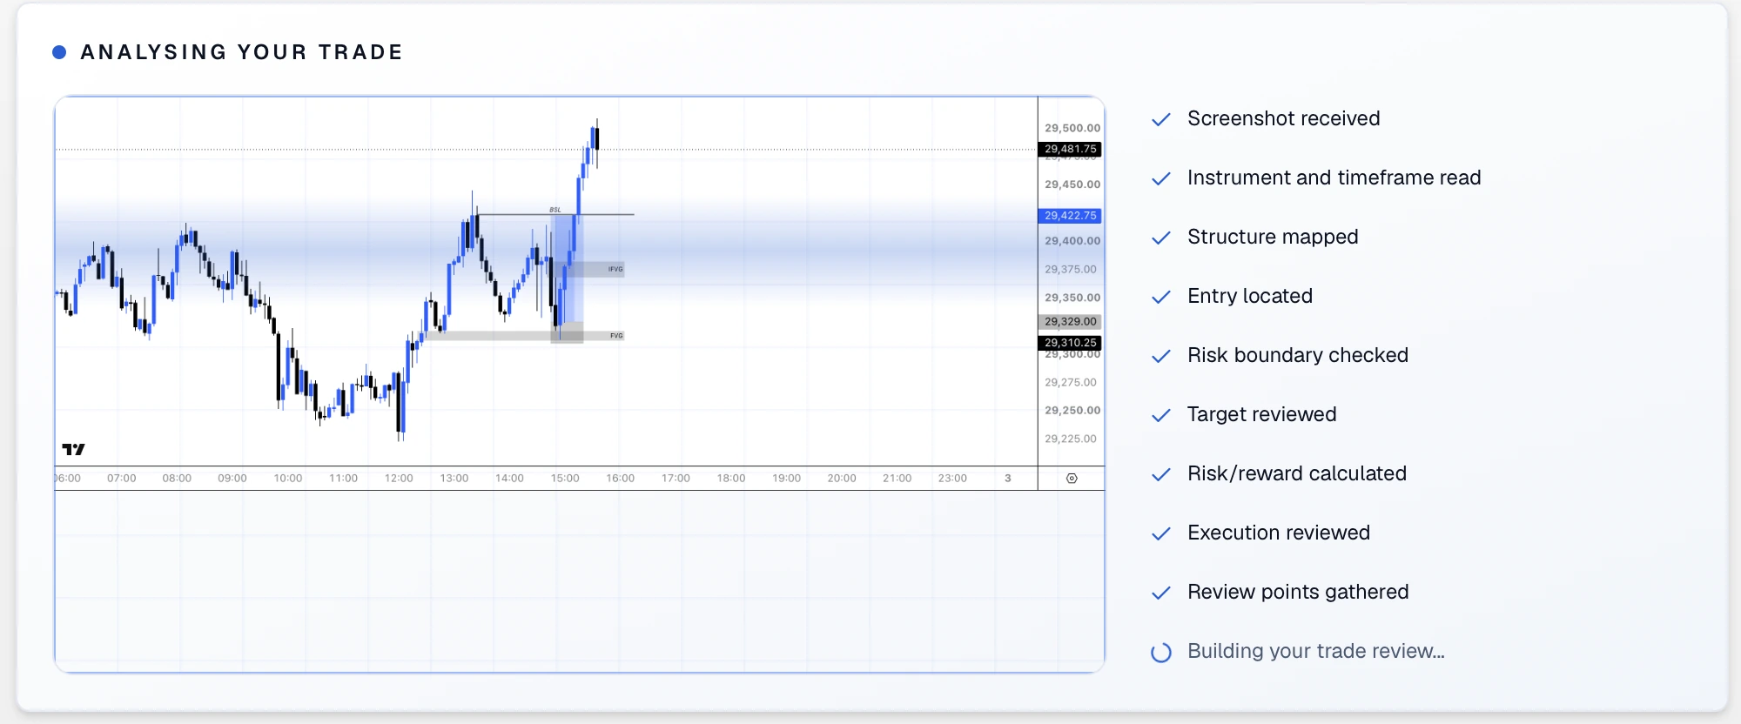This screenshot has width=1741, height=724.
Task: Click the 18:00 time axis label
Action: point(731,479)
